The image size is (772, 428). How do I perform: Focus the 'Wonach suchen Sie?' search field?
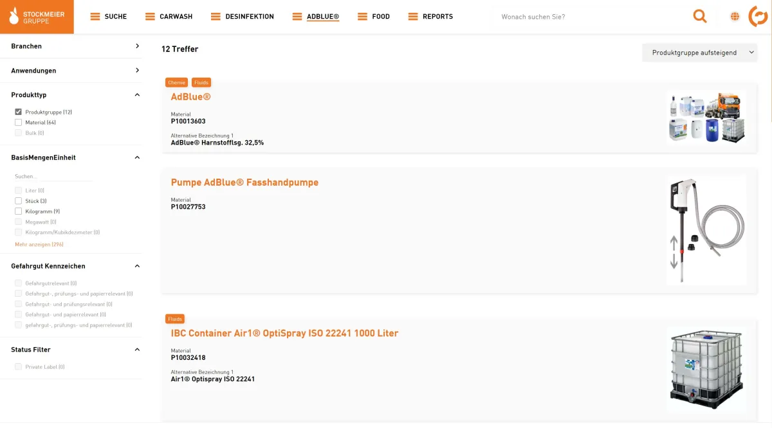click(x=589, y=17)
